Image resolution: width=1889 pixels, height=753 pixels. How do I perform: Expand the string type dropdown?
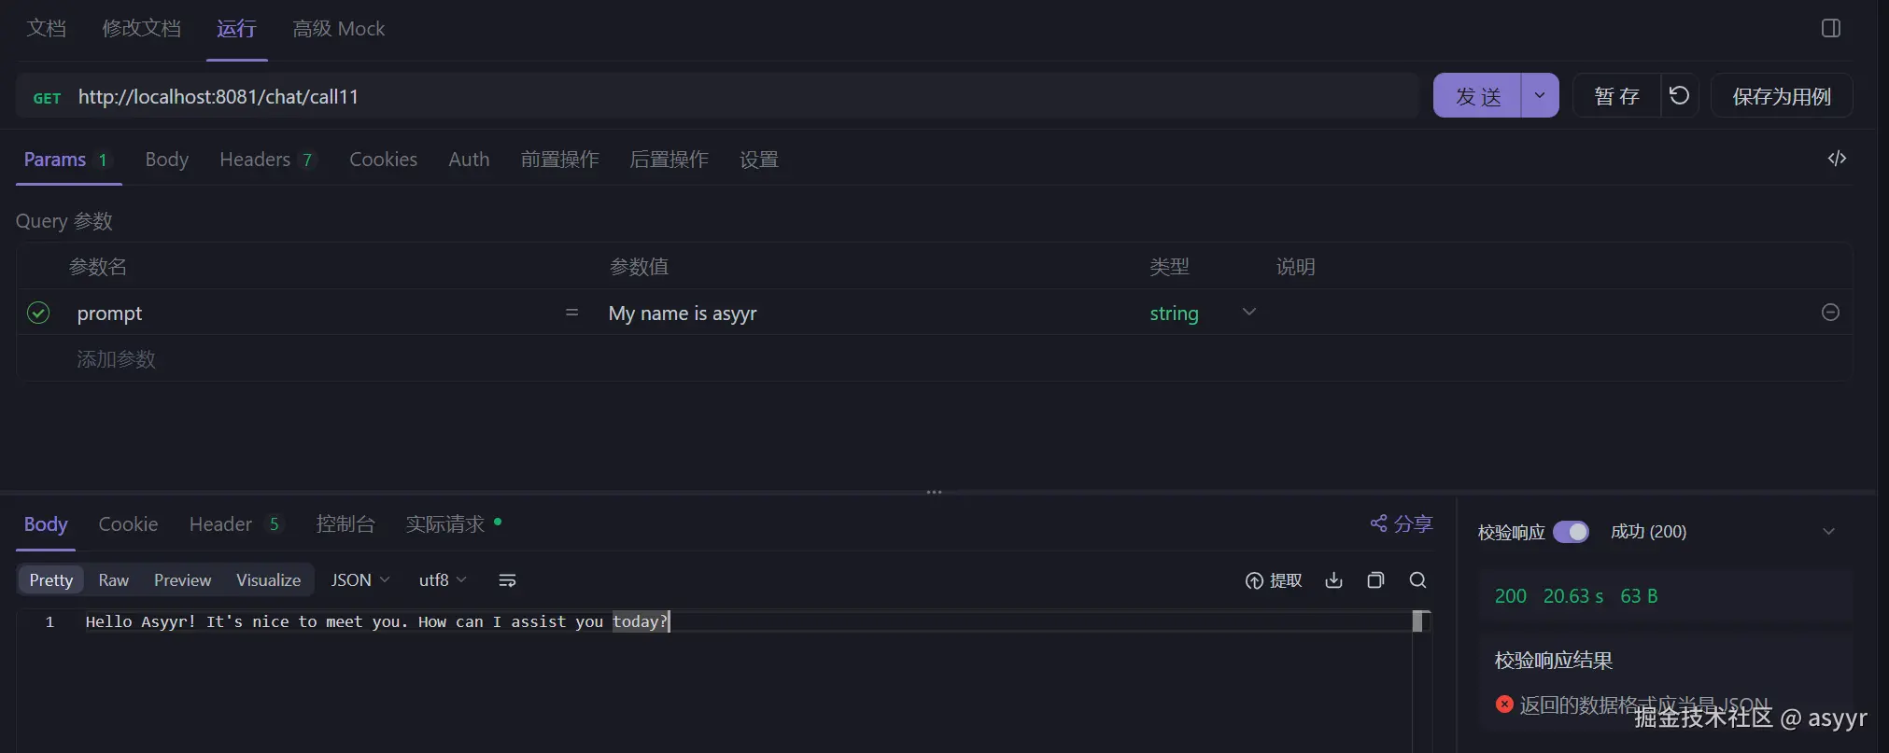[x=1248, y=313]
